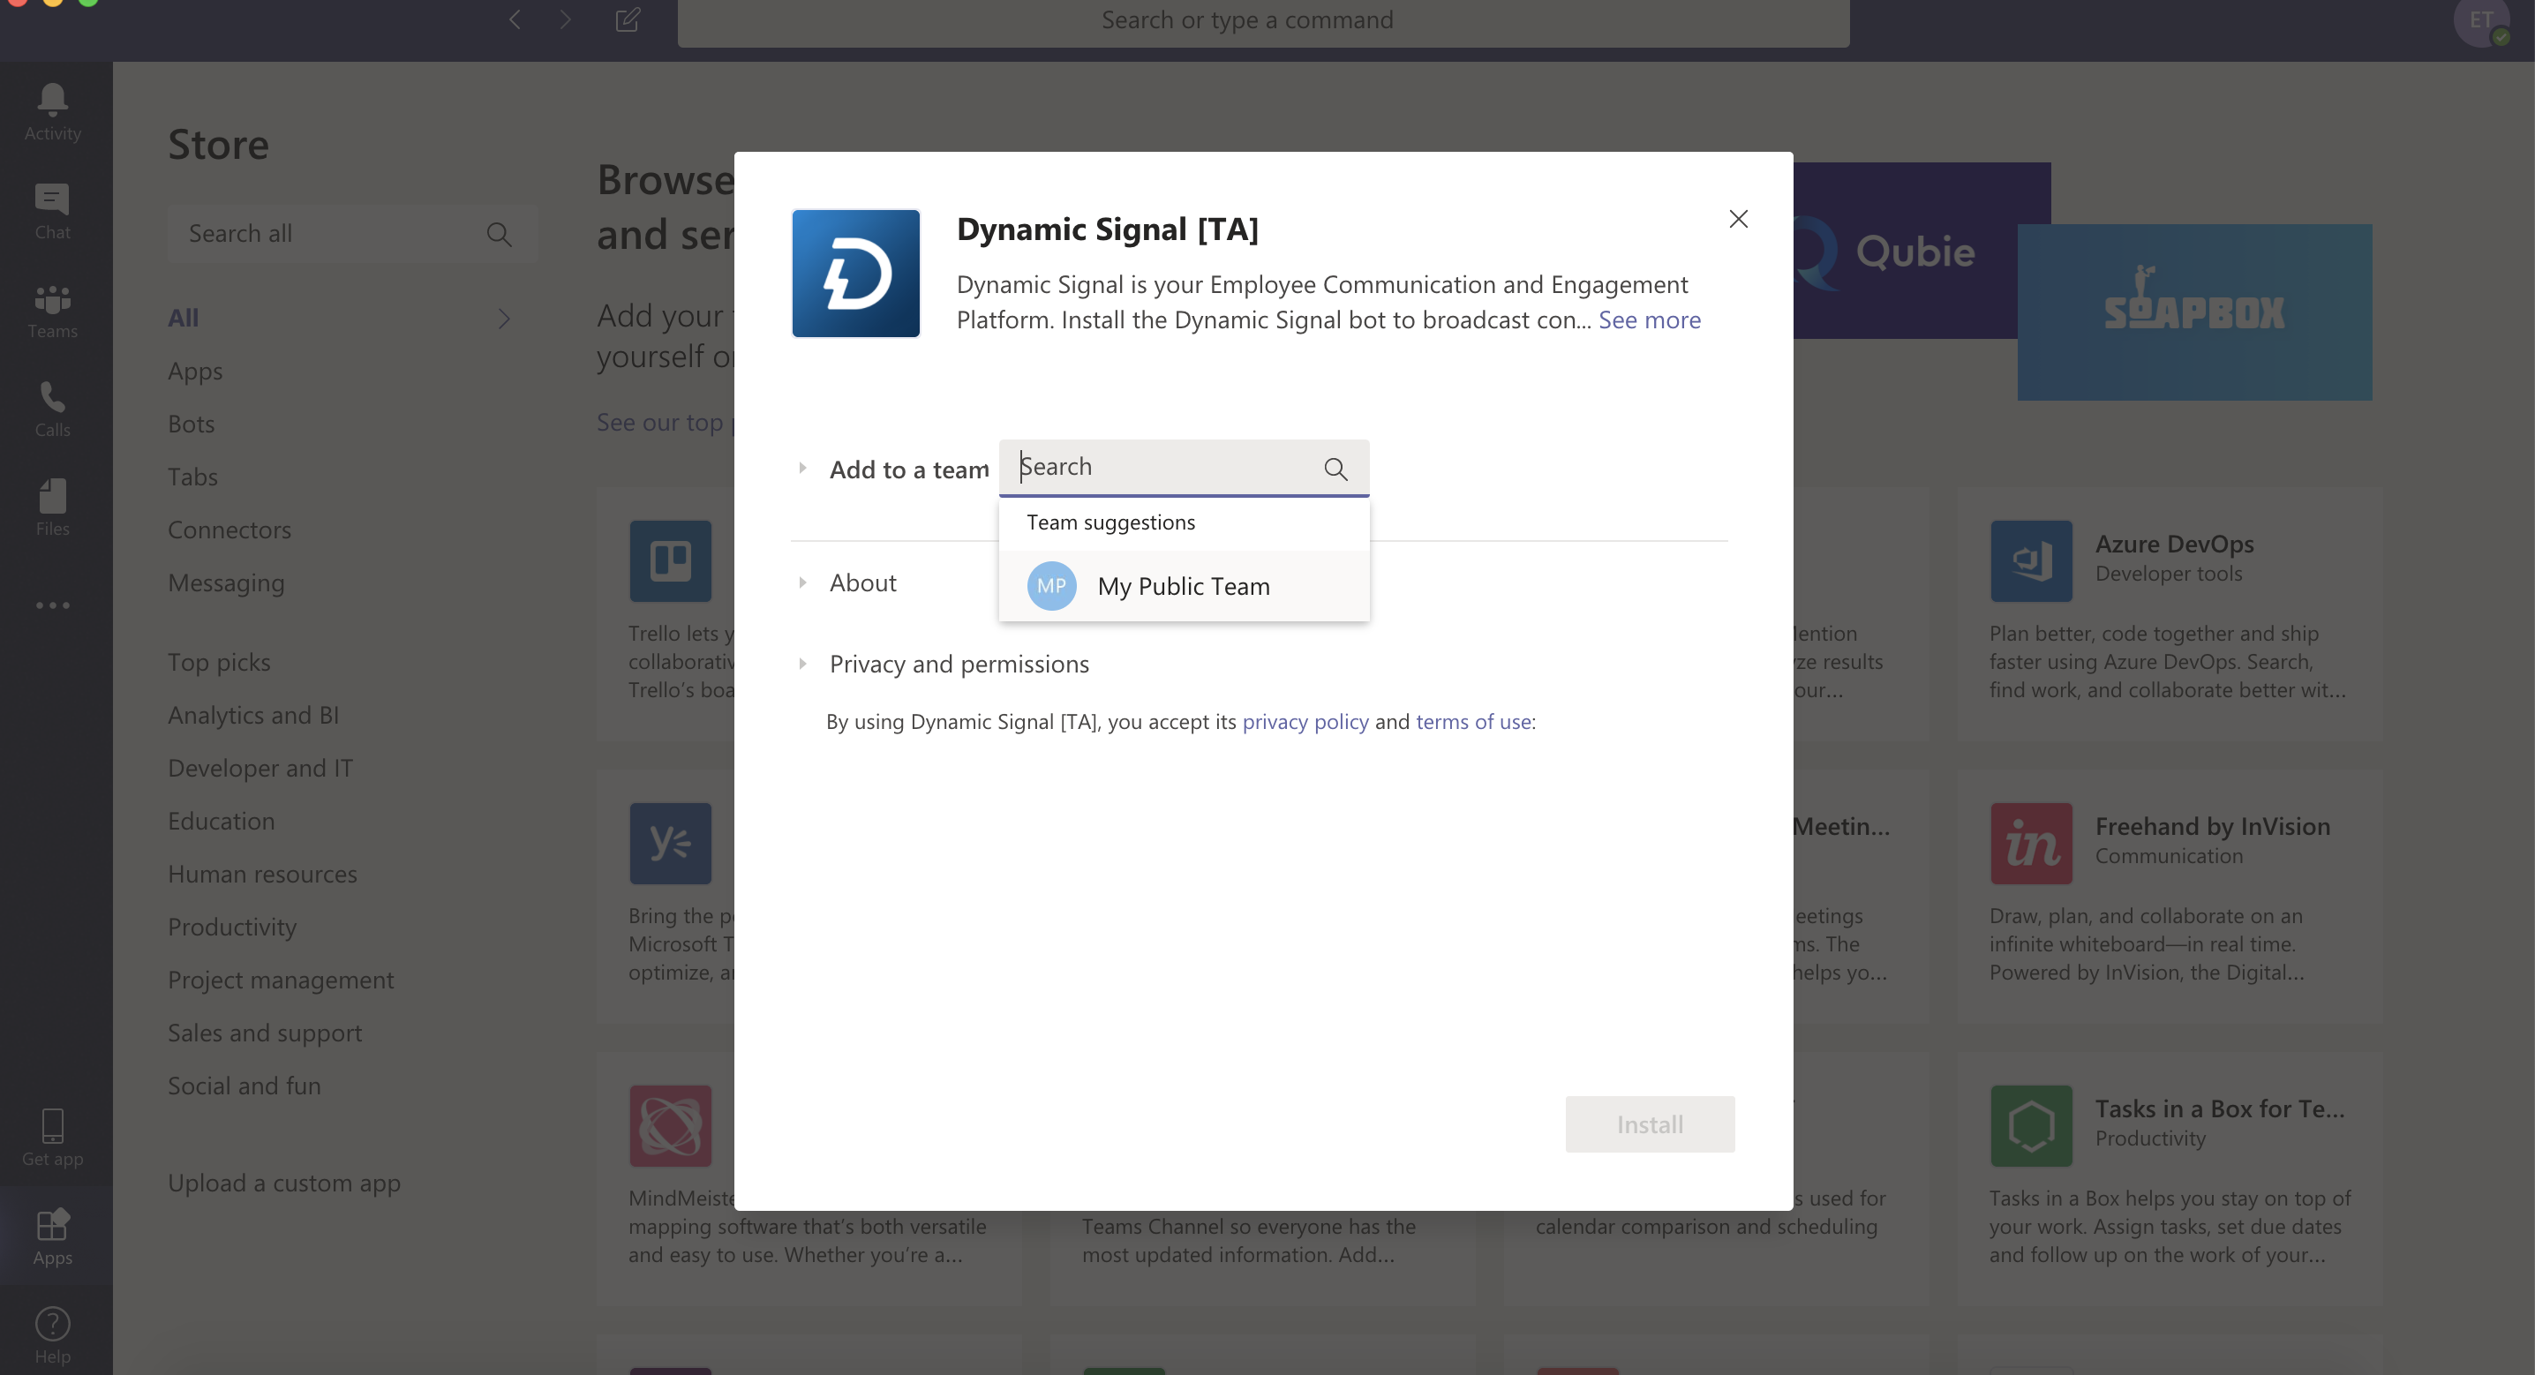
Task: Select the Apps category
Action: (195, 371)
